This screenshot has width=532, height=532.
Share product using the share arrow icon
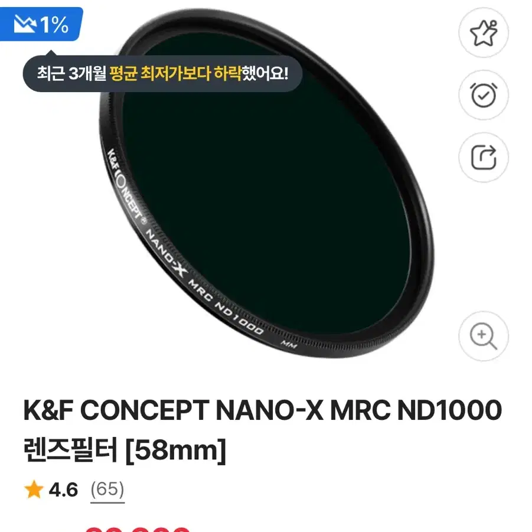(484, 157)
